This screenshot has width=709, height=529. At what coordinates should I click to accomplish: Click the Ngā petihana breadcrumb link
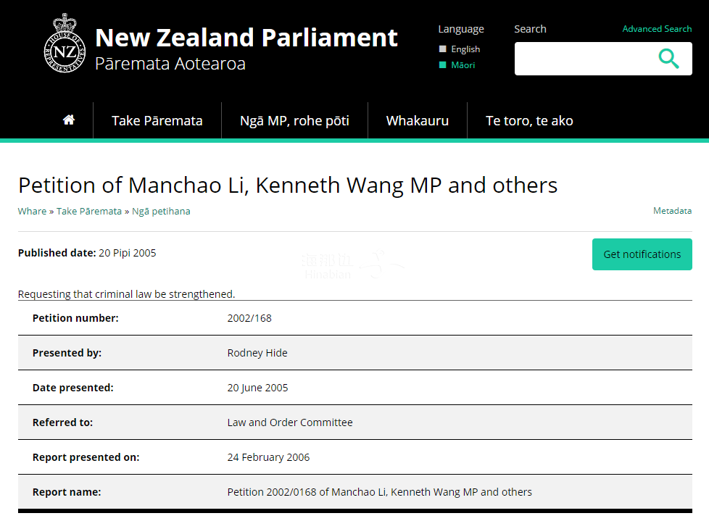(x=161, y=212)
